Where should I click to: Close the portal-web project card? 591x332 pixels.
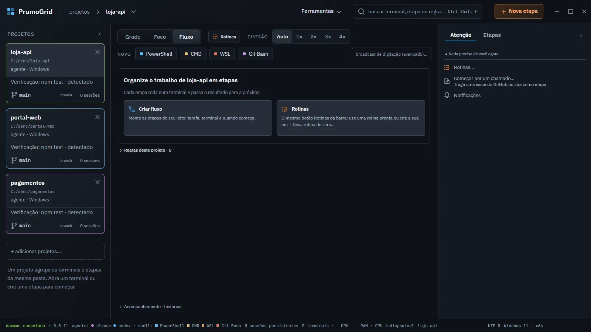tap(98, 117)
